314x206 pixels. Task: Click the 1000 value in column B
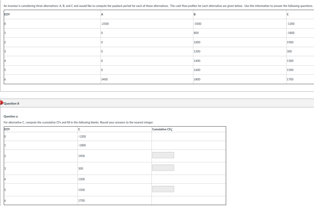[197, 42]
